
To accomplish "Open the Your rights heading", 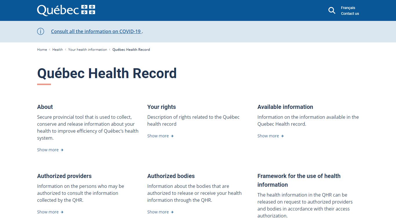I will point(161,107).
